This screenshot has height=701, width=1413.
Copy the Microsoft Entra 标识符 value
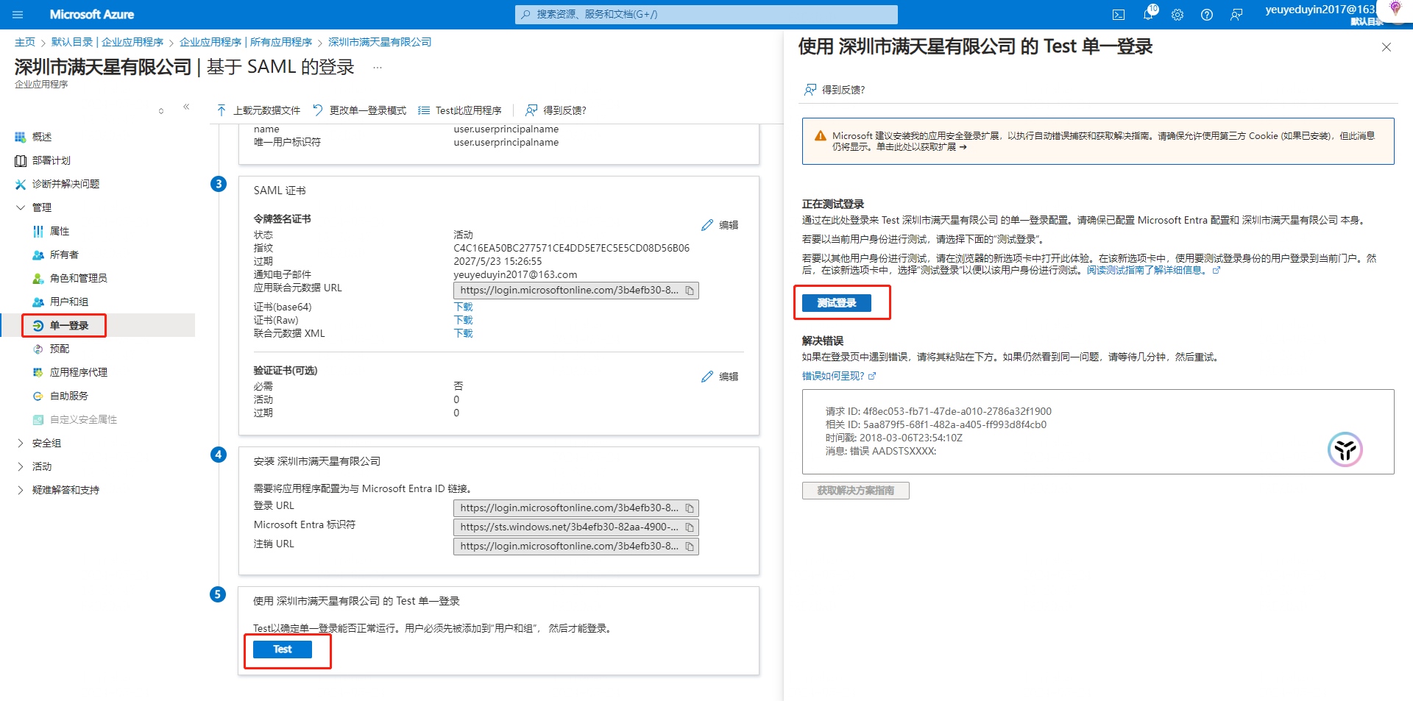690,527
